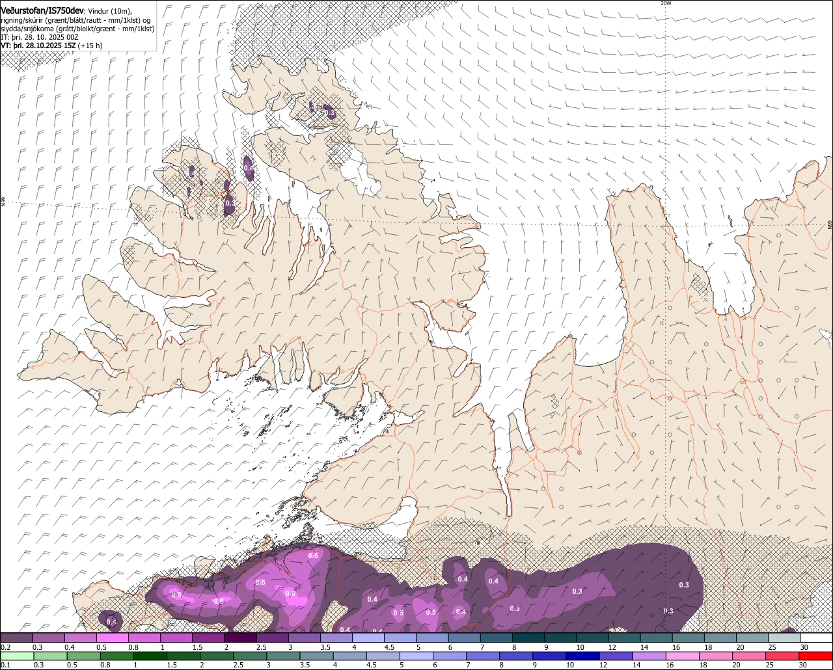833x670 pixels.
Task: Click the '4.5' label under the upper scale
Action: 390,648
